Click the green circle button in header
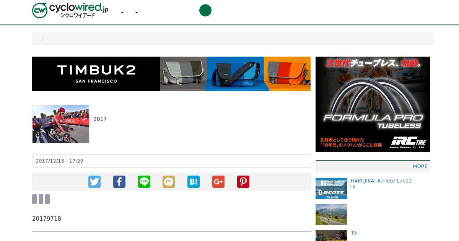This screenshot has width=459, height=241. point(205,10)
